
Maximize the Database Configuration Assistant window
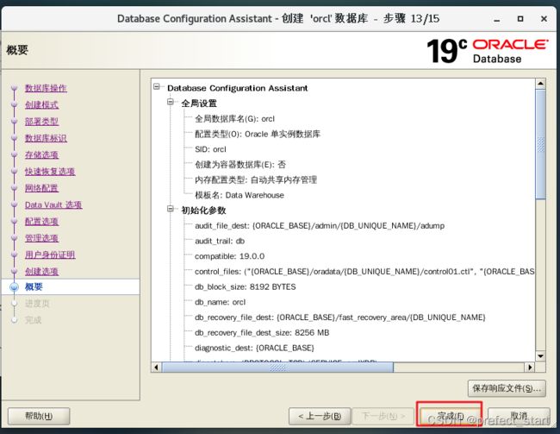tap(520, 19)
